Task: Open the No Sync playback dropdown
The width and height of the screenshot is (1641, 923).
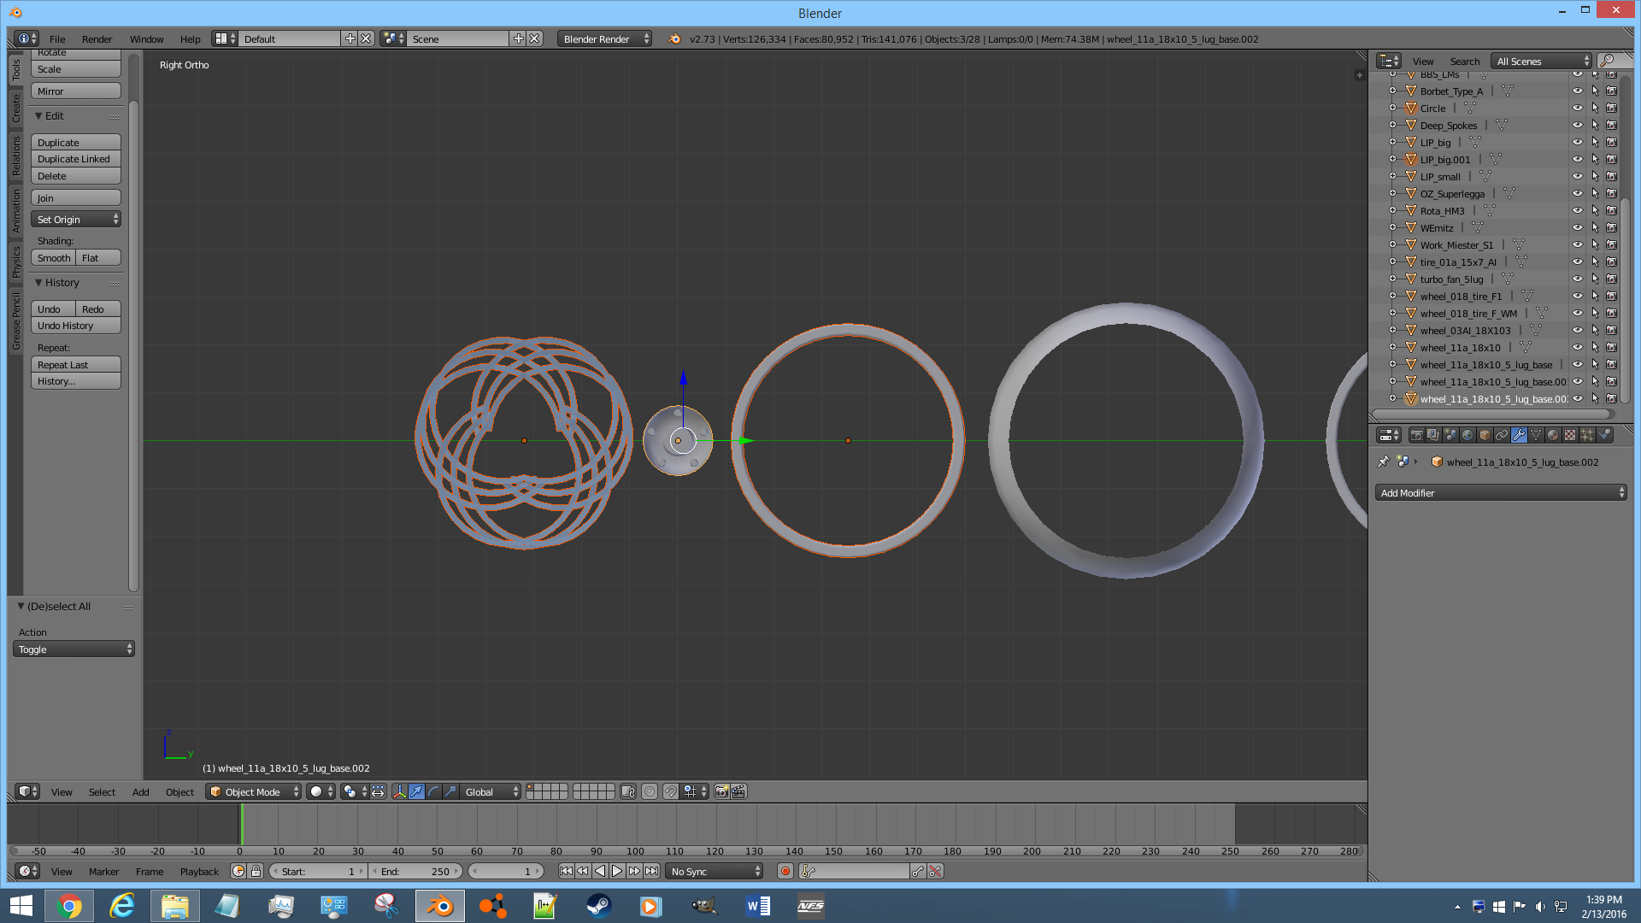Action: [x=715, y=871]
